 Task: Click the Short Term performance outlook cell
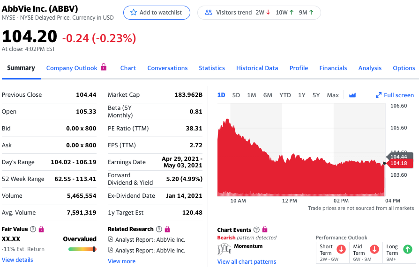[x=333, y=253]
